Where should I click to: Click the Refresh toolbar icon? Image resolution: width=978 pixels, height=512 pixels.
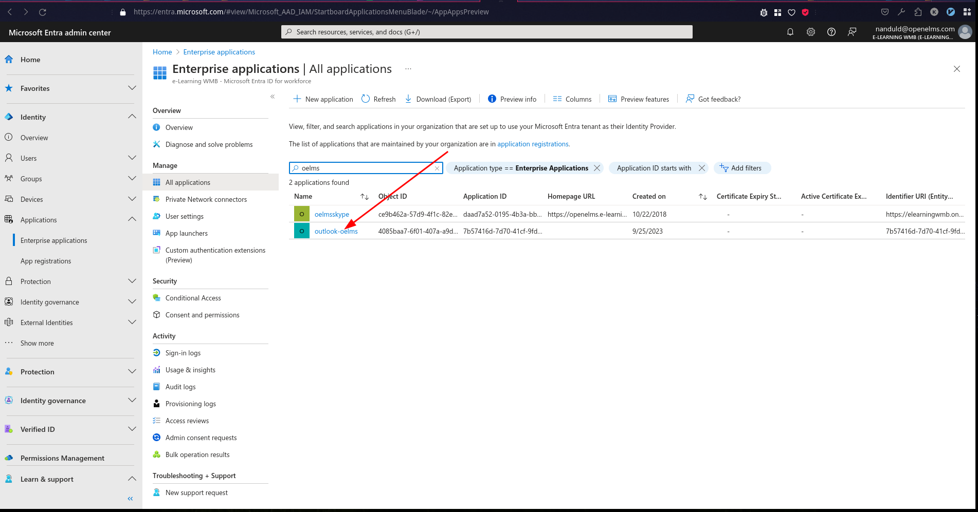[x=366, y=99]
